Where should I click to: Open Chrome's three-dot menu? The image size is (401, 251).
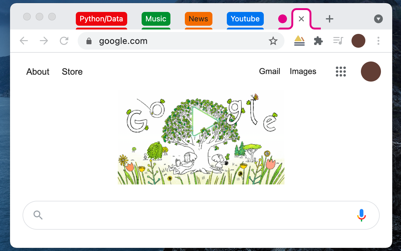pyautogui.click(x=378, y=41)
